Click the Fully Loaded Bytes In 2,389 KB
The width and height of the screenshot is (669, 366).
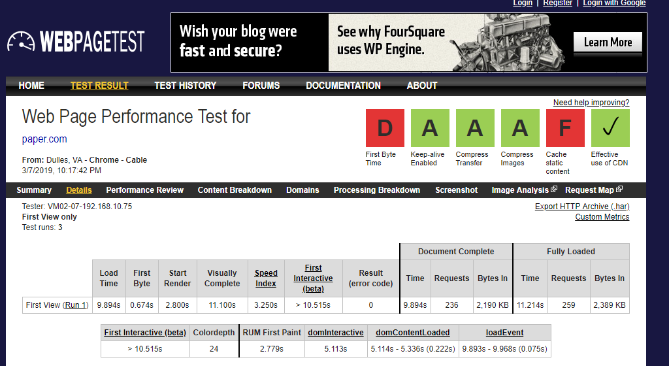[610, 305]
